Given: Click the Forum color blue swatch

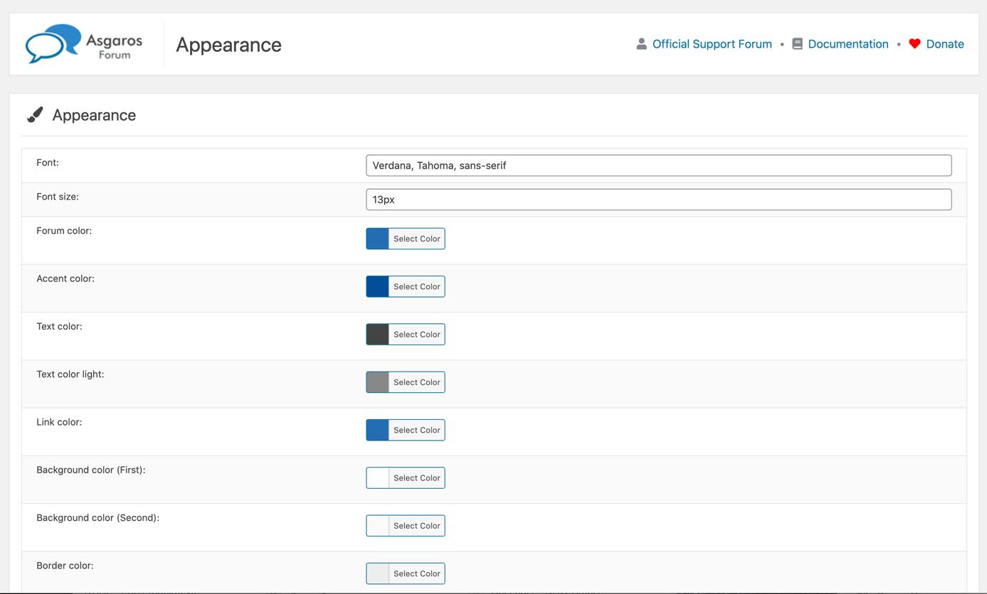Looking at the screenshot, I should [x=378, y=239].
